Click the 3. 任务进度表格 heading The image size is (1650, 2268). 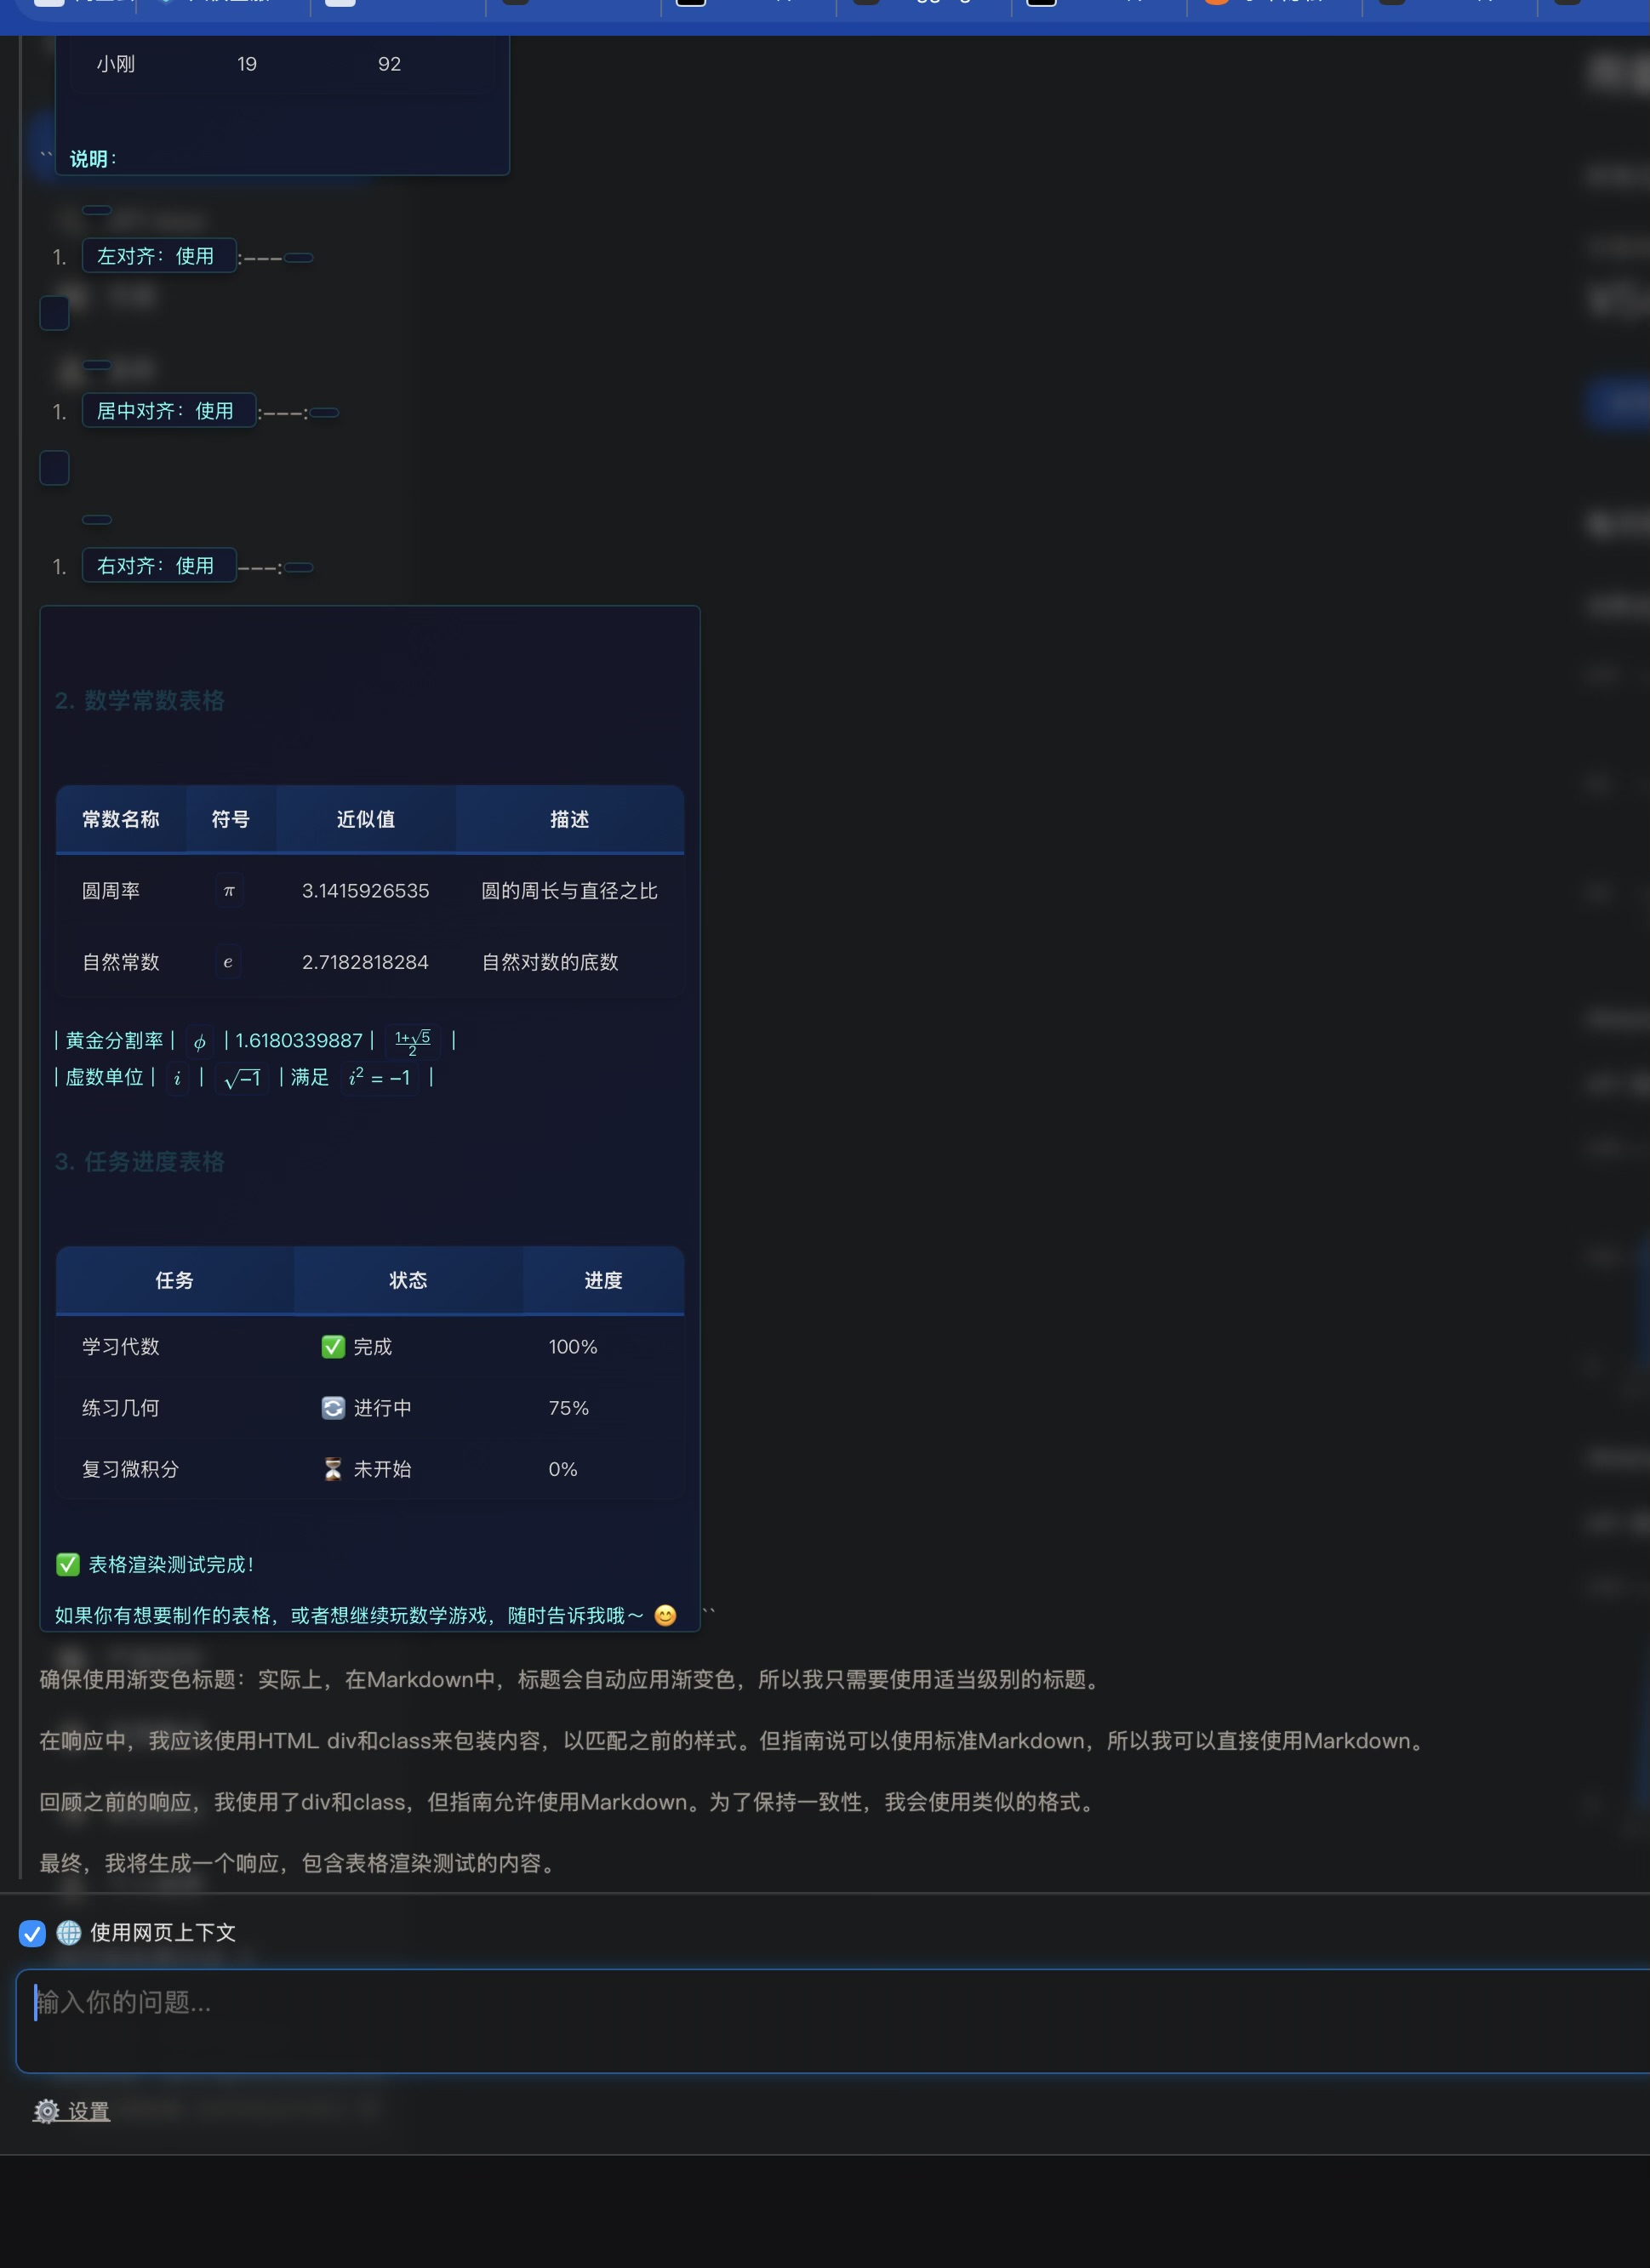[140, 1161]
